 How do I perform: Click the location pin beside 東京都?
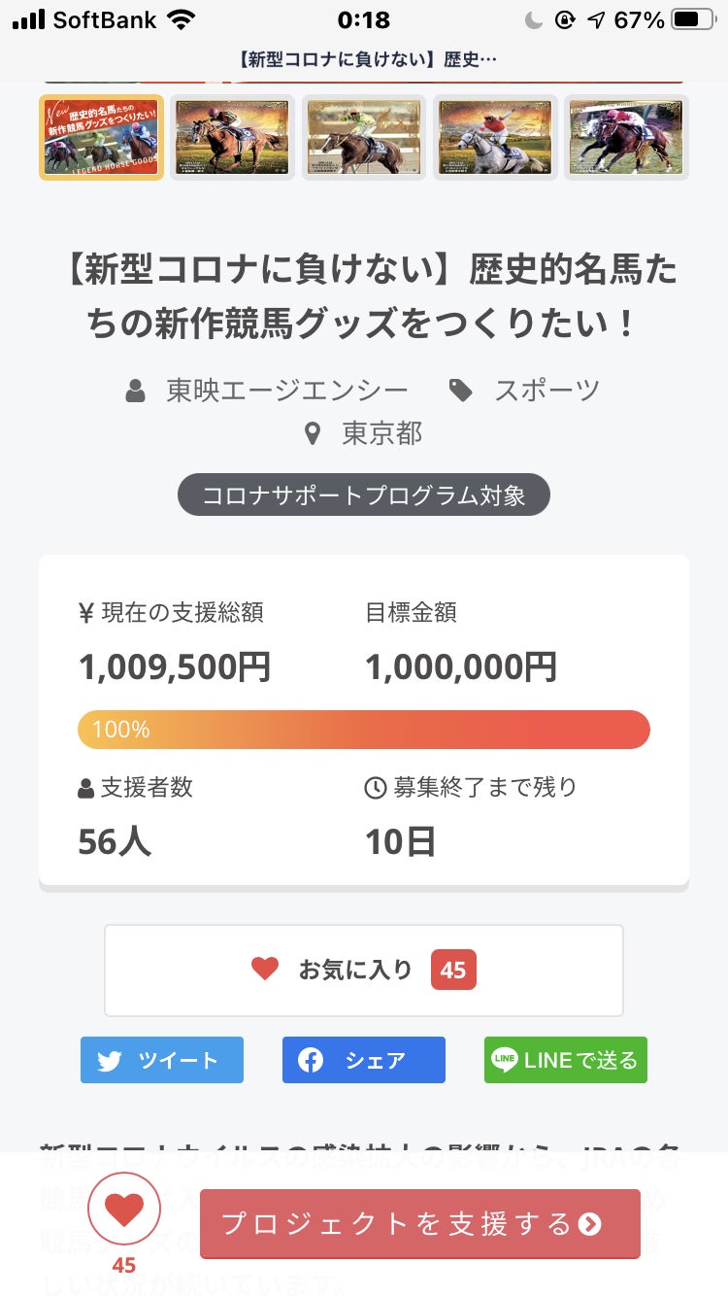[x=312, y=433]
